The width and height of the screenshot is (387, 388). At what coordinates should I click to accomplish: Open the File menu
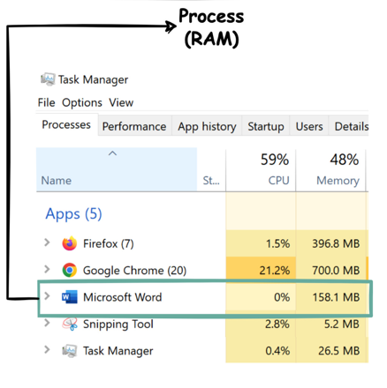click(x=46, y=102)
